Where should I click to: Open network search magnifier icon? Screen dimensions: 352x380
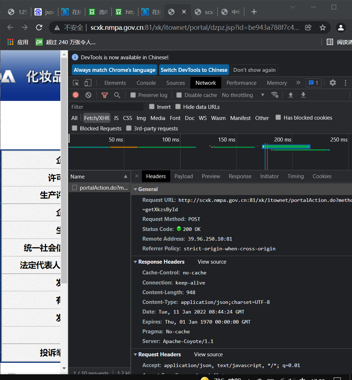(117, 95)
